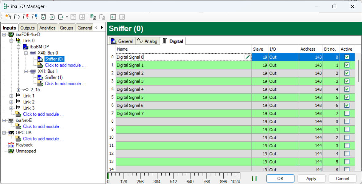Click the green back arrow toolbar icon
This screenshot has width=362, height=184.
[113, 17]
